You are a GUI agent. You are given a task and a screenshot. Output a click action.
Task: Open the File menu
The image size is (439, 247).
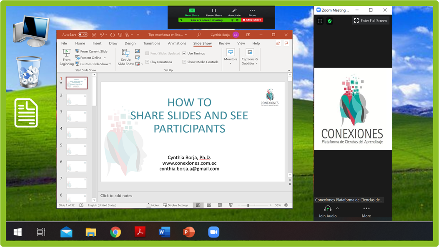[x=64, y=43]
